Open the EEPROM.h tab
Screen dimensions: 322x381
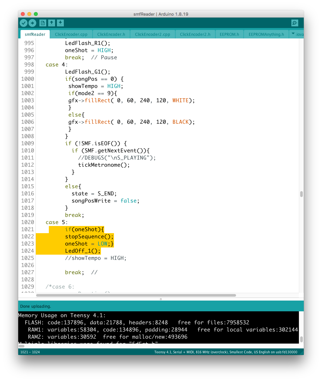(x=229, y=34)
